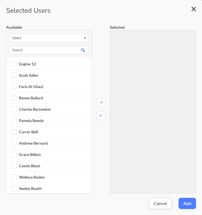This screenshot has height=215, width=202.
Task: Expand the Users dropdown arrow
Action: [x=85, y=38]
